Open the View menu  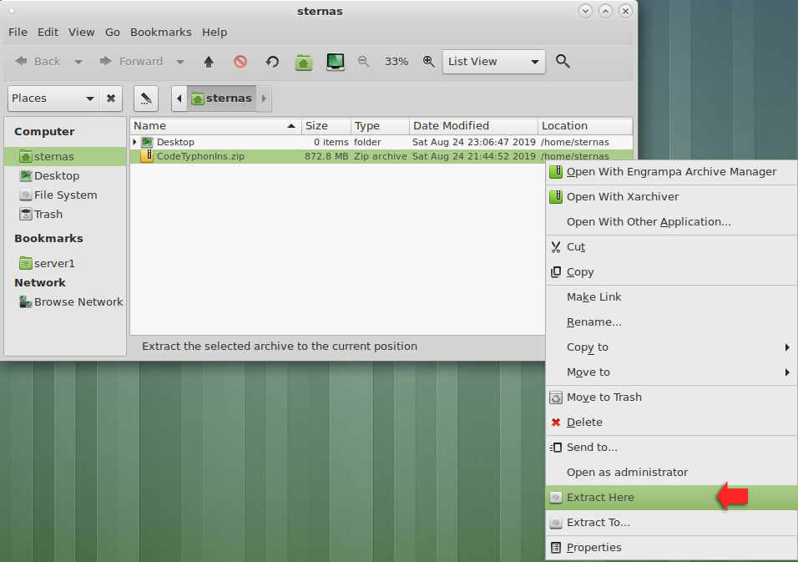pos(82,32)
